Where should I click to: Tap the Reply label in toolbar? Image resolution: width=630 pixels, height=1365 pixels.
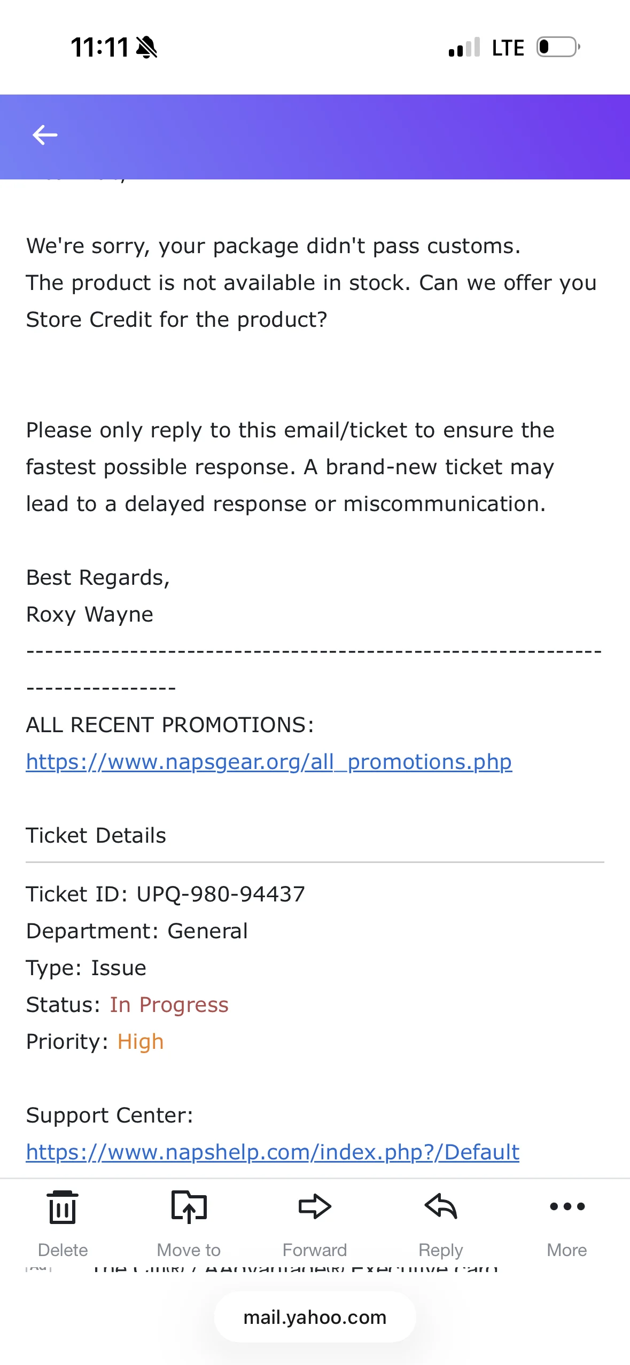[441, 1250]
